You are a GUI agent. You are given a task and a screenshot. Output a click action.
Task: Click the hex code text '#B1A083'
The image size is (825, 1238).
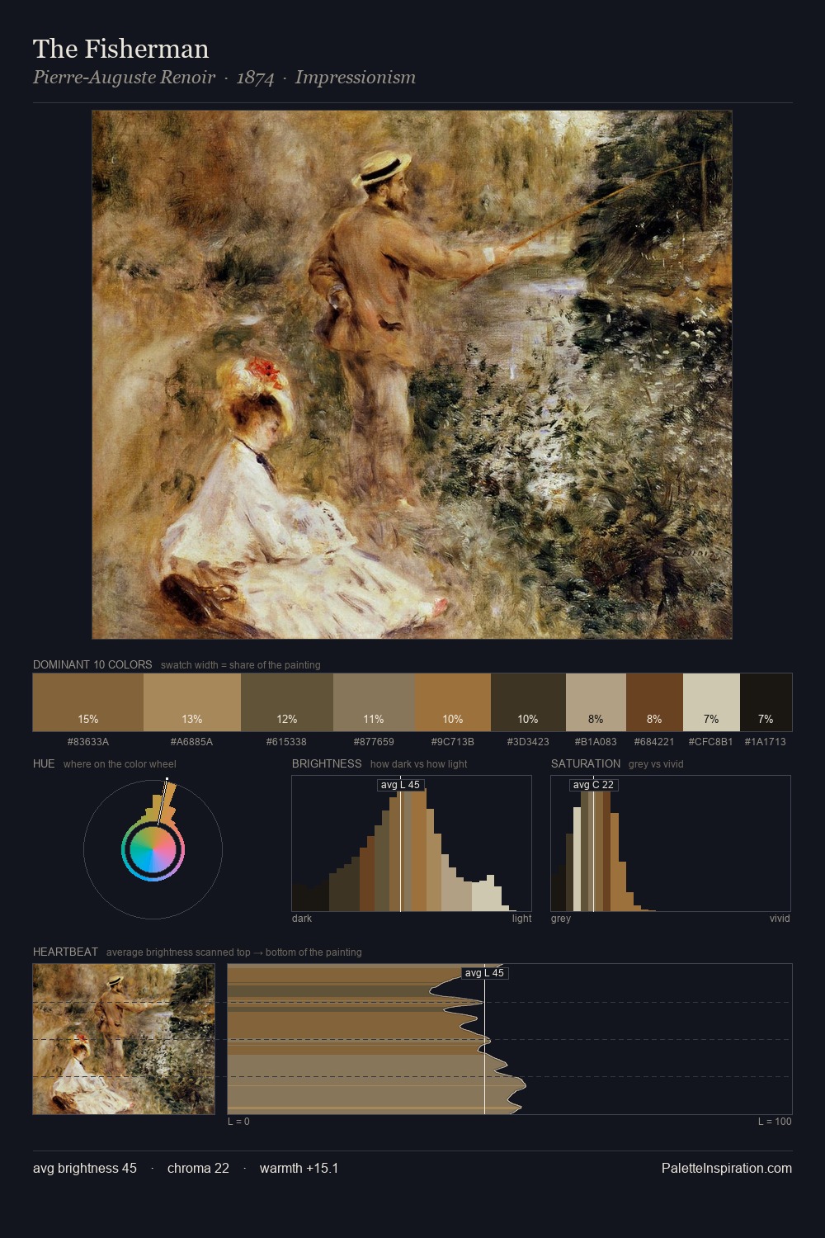click(596, 741)
